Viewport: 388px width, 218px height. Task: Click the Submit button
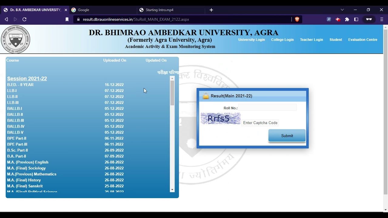(287, 136)
